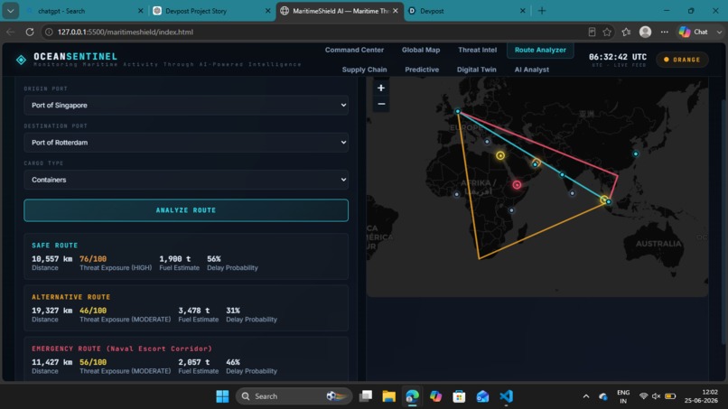728x409 pixels.
Task: Open the browser favorites list icon
Action: 626,32
